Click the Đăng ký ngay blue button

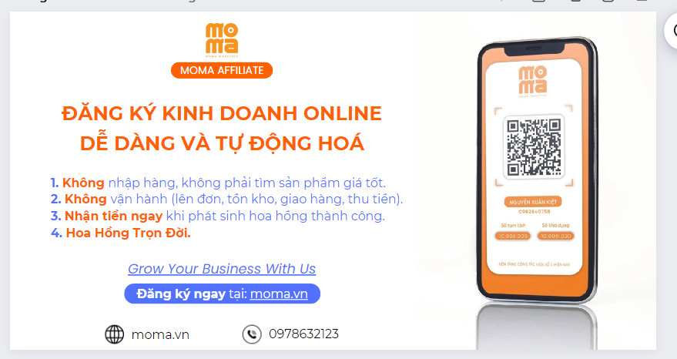222,294
